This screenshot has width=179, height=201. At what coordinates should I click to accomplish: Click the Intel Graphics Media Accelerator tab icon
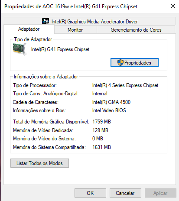[x=46, y=21]
